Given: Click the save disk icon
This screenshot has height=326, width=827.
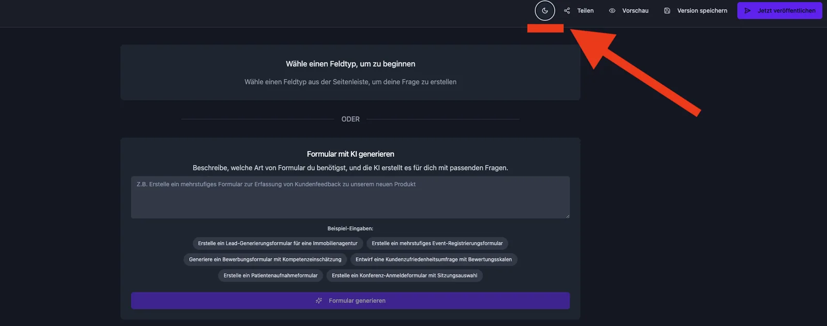Looking at the screenshot, I should point(667,10).
